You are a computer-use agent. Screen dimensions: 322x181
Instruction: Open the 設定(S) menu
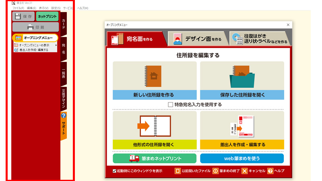tap(56, 8)
